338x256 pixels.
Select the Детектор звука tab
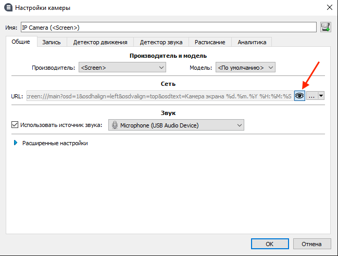[x=161, y=42]
